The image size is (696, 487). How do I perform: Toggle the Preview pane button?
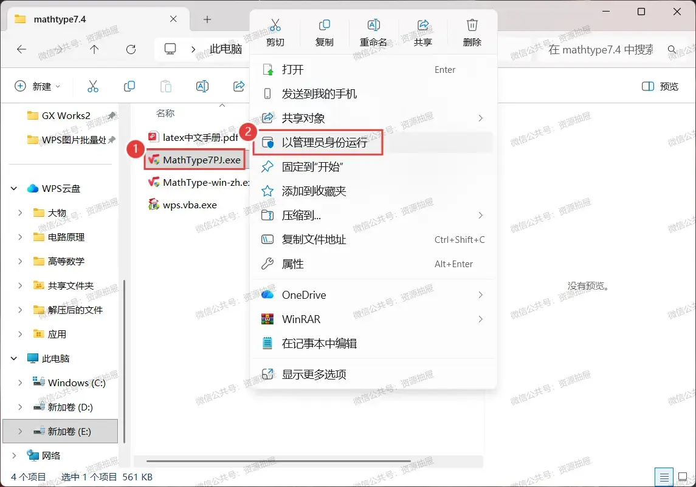660,86
